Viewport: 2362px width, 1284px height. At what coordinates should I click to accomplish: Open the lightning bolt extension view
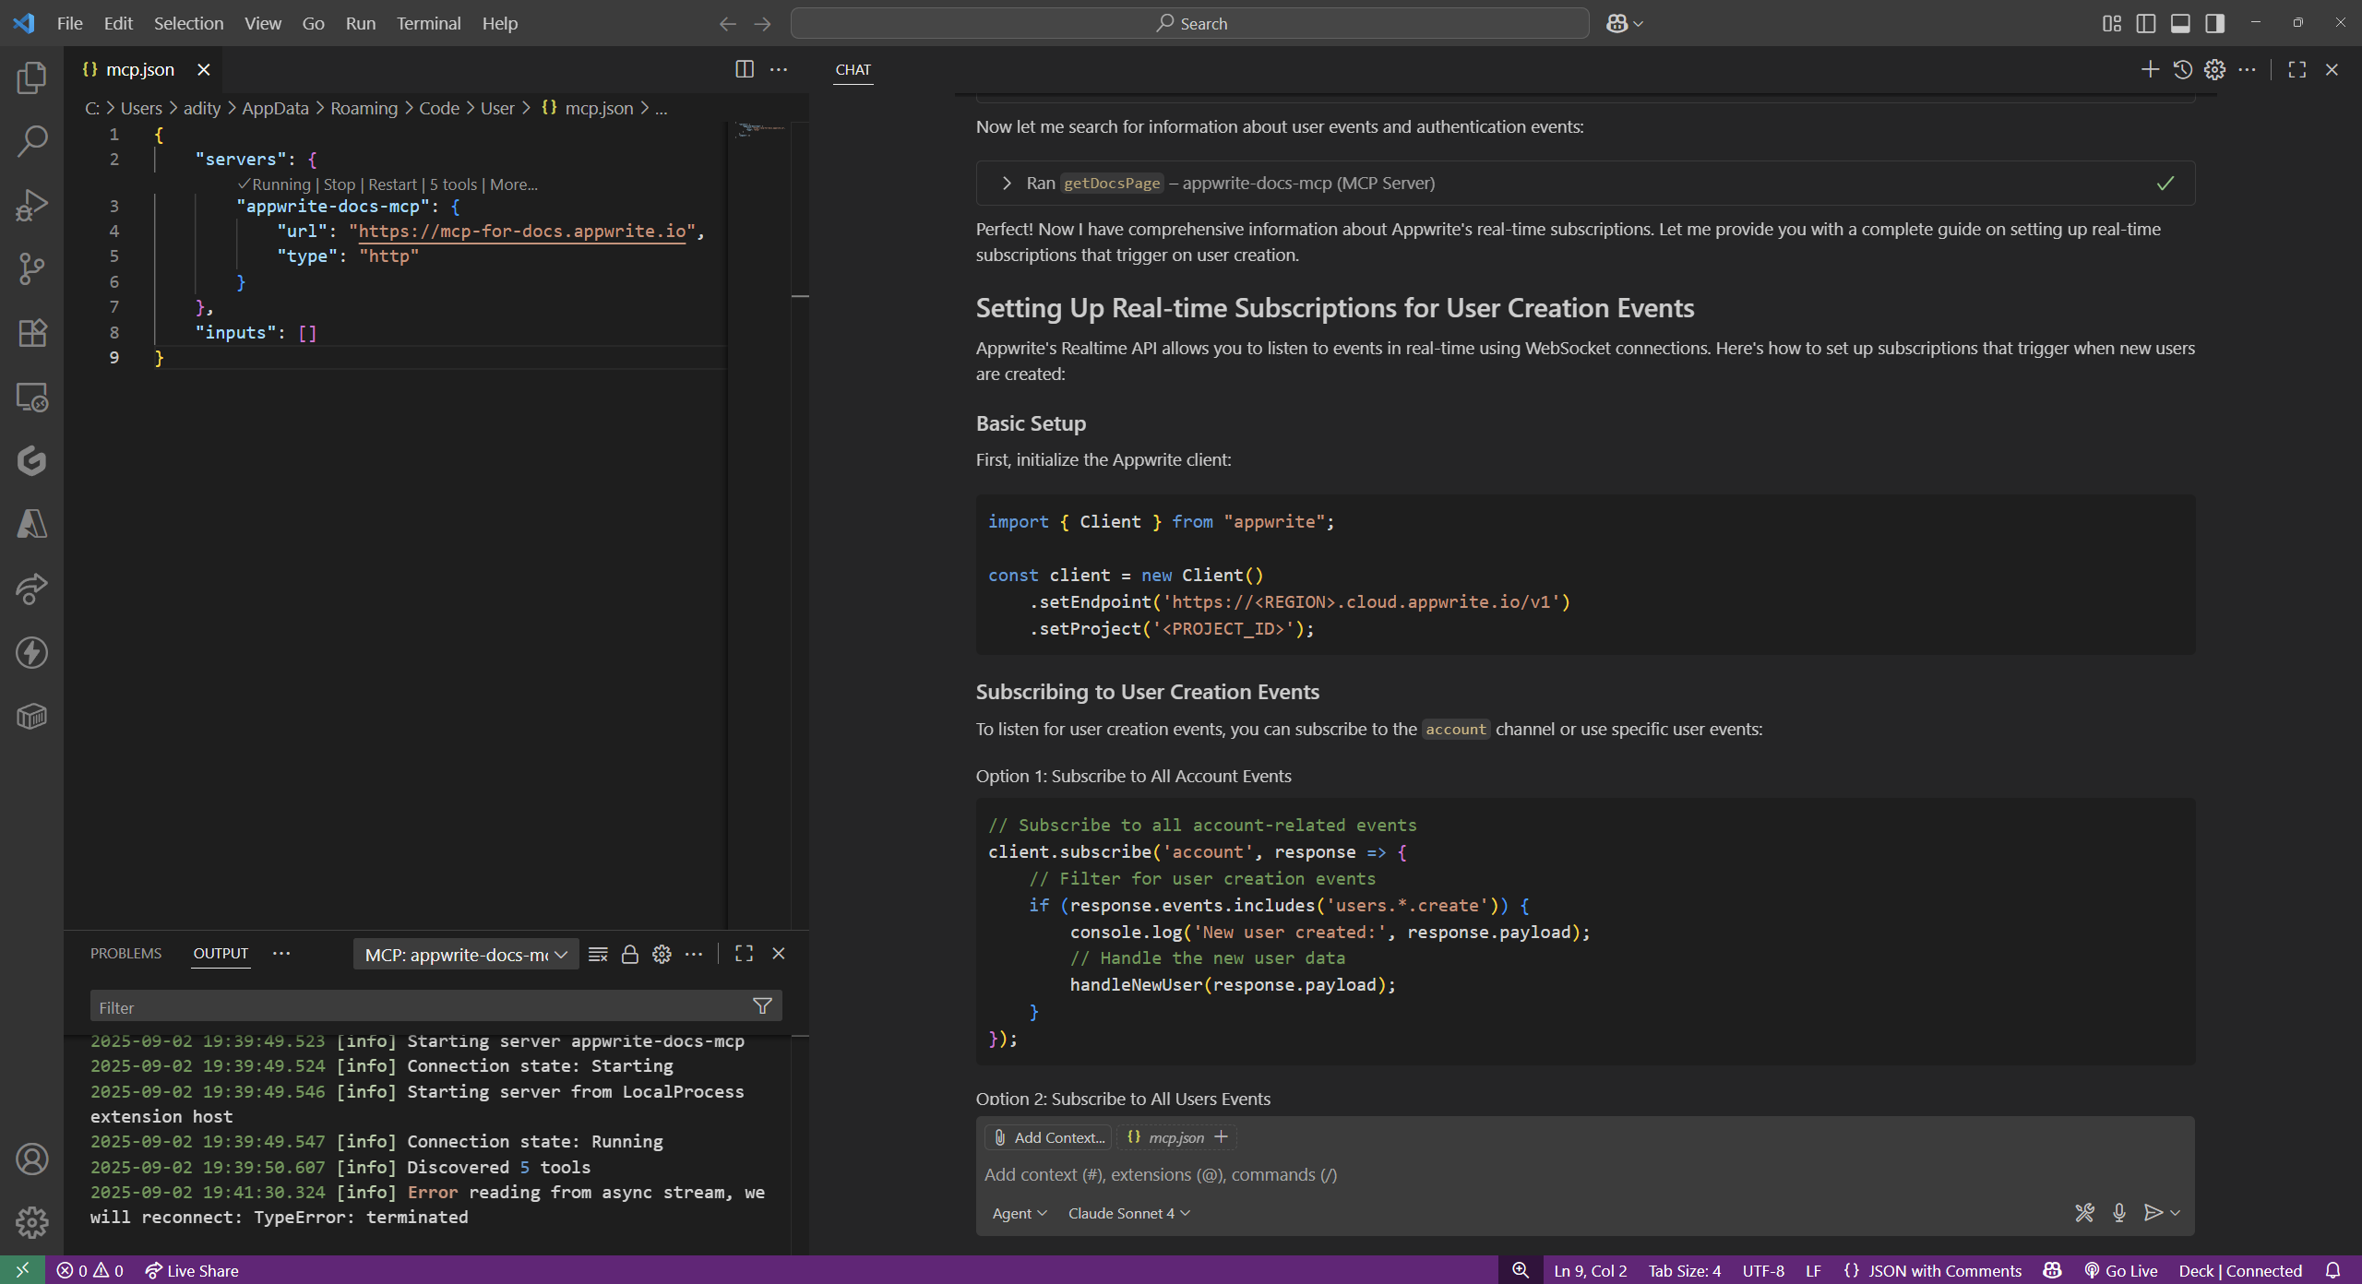pos(32,652)
